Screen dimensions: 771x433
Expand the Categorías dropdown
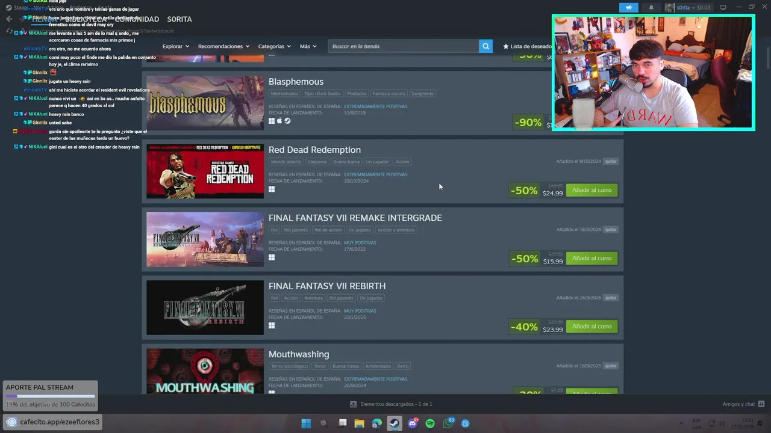[274, 46]
